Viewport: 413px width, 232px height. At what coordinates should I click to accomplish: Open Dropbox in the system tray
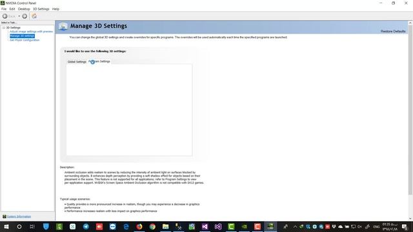click(334, 226)
